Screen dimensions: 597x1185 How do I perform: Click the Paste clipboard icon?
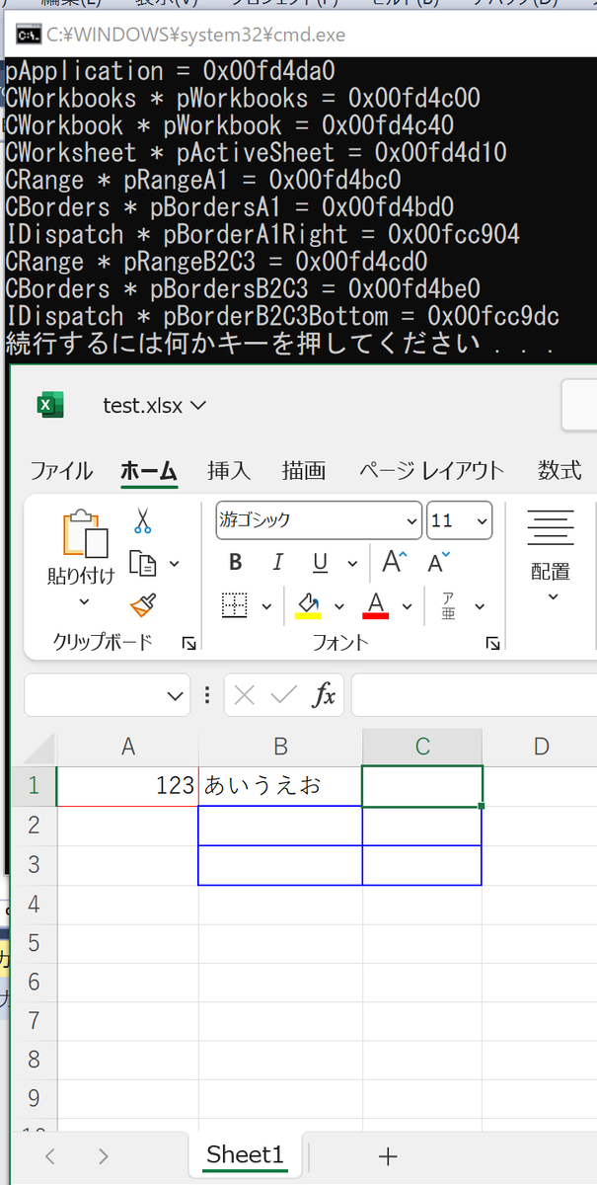(85, 534)
